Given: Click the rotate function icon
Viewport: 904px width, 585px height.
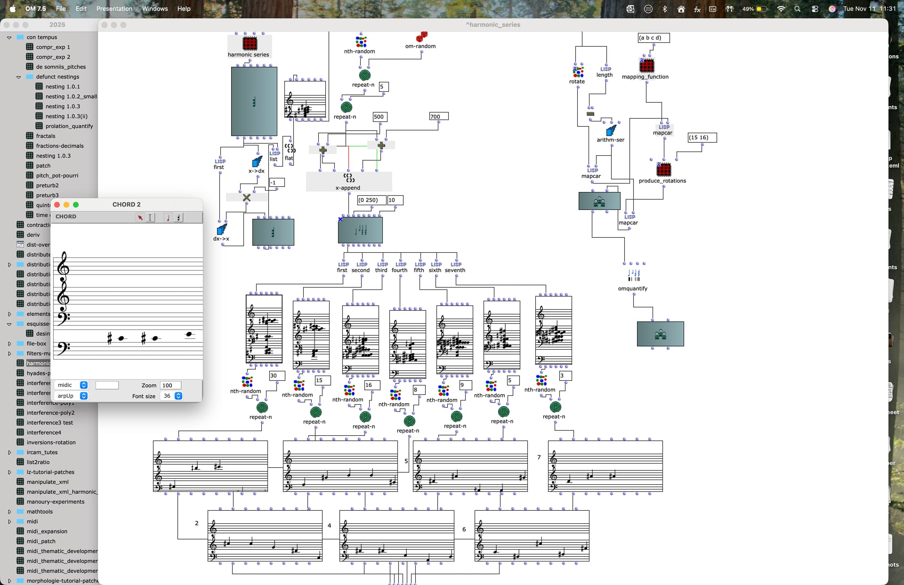Looking at the screenshot, I should tap(578, 72).
